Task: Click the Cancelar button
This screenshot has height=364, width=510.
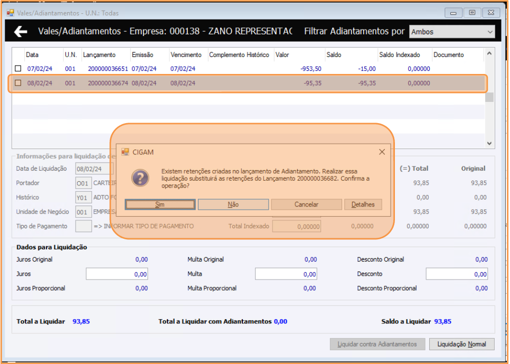Action: pos(306,204)
